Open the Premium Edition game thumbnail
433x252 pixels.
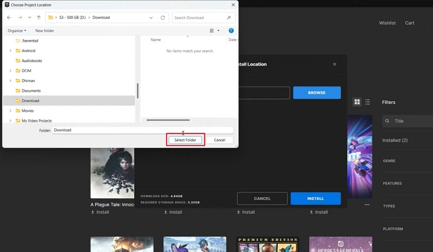(x=267, y=244)
